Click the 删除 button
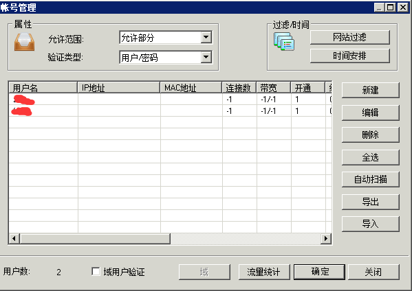 370,135
